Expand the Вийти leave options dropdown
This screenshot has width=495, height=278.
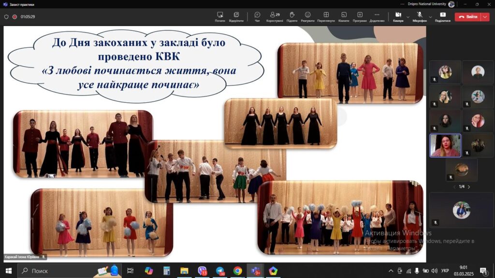coord(485,17)
